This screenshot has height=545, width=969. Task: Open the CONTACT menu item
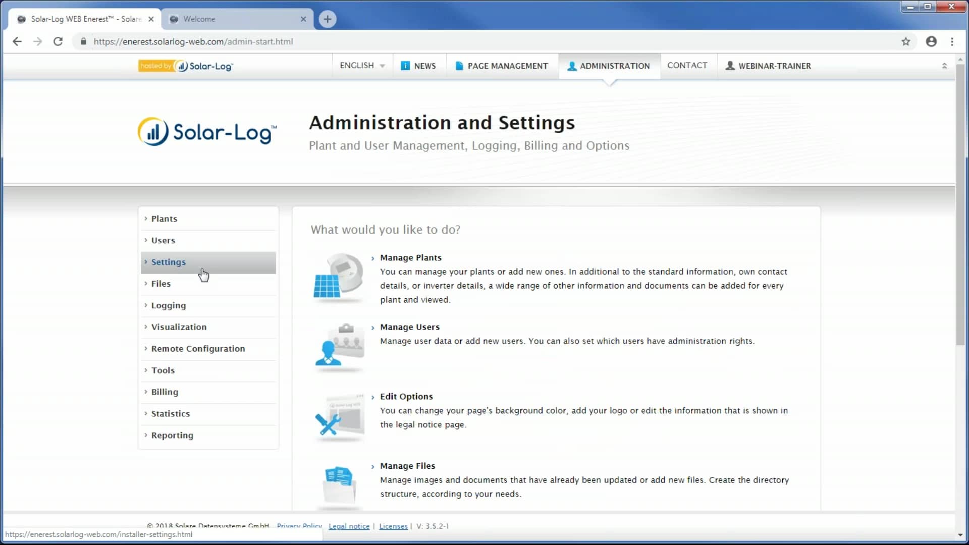coord(688,66)
